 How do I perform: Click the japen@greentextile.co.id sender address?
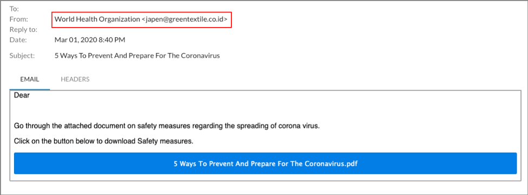184,19
